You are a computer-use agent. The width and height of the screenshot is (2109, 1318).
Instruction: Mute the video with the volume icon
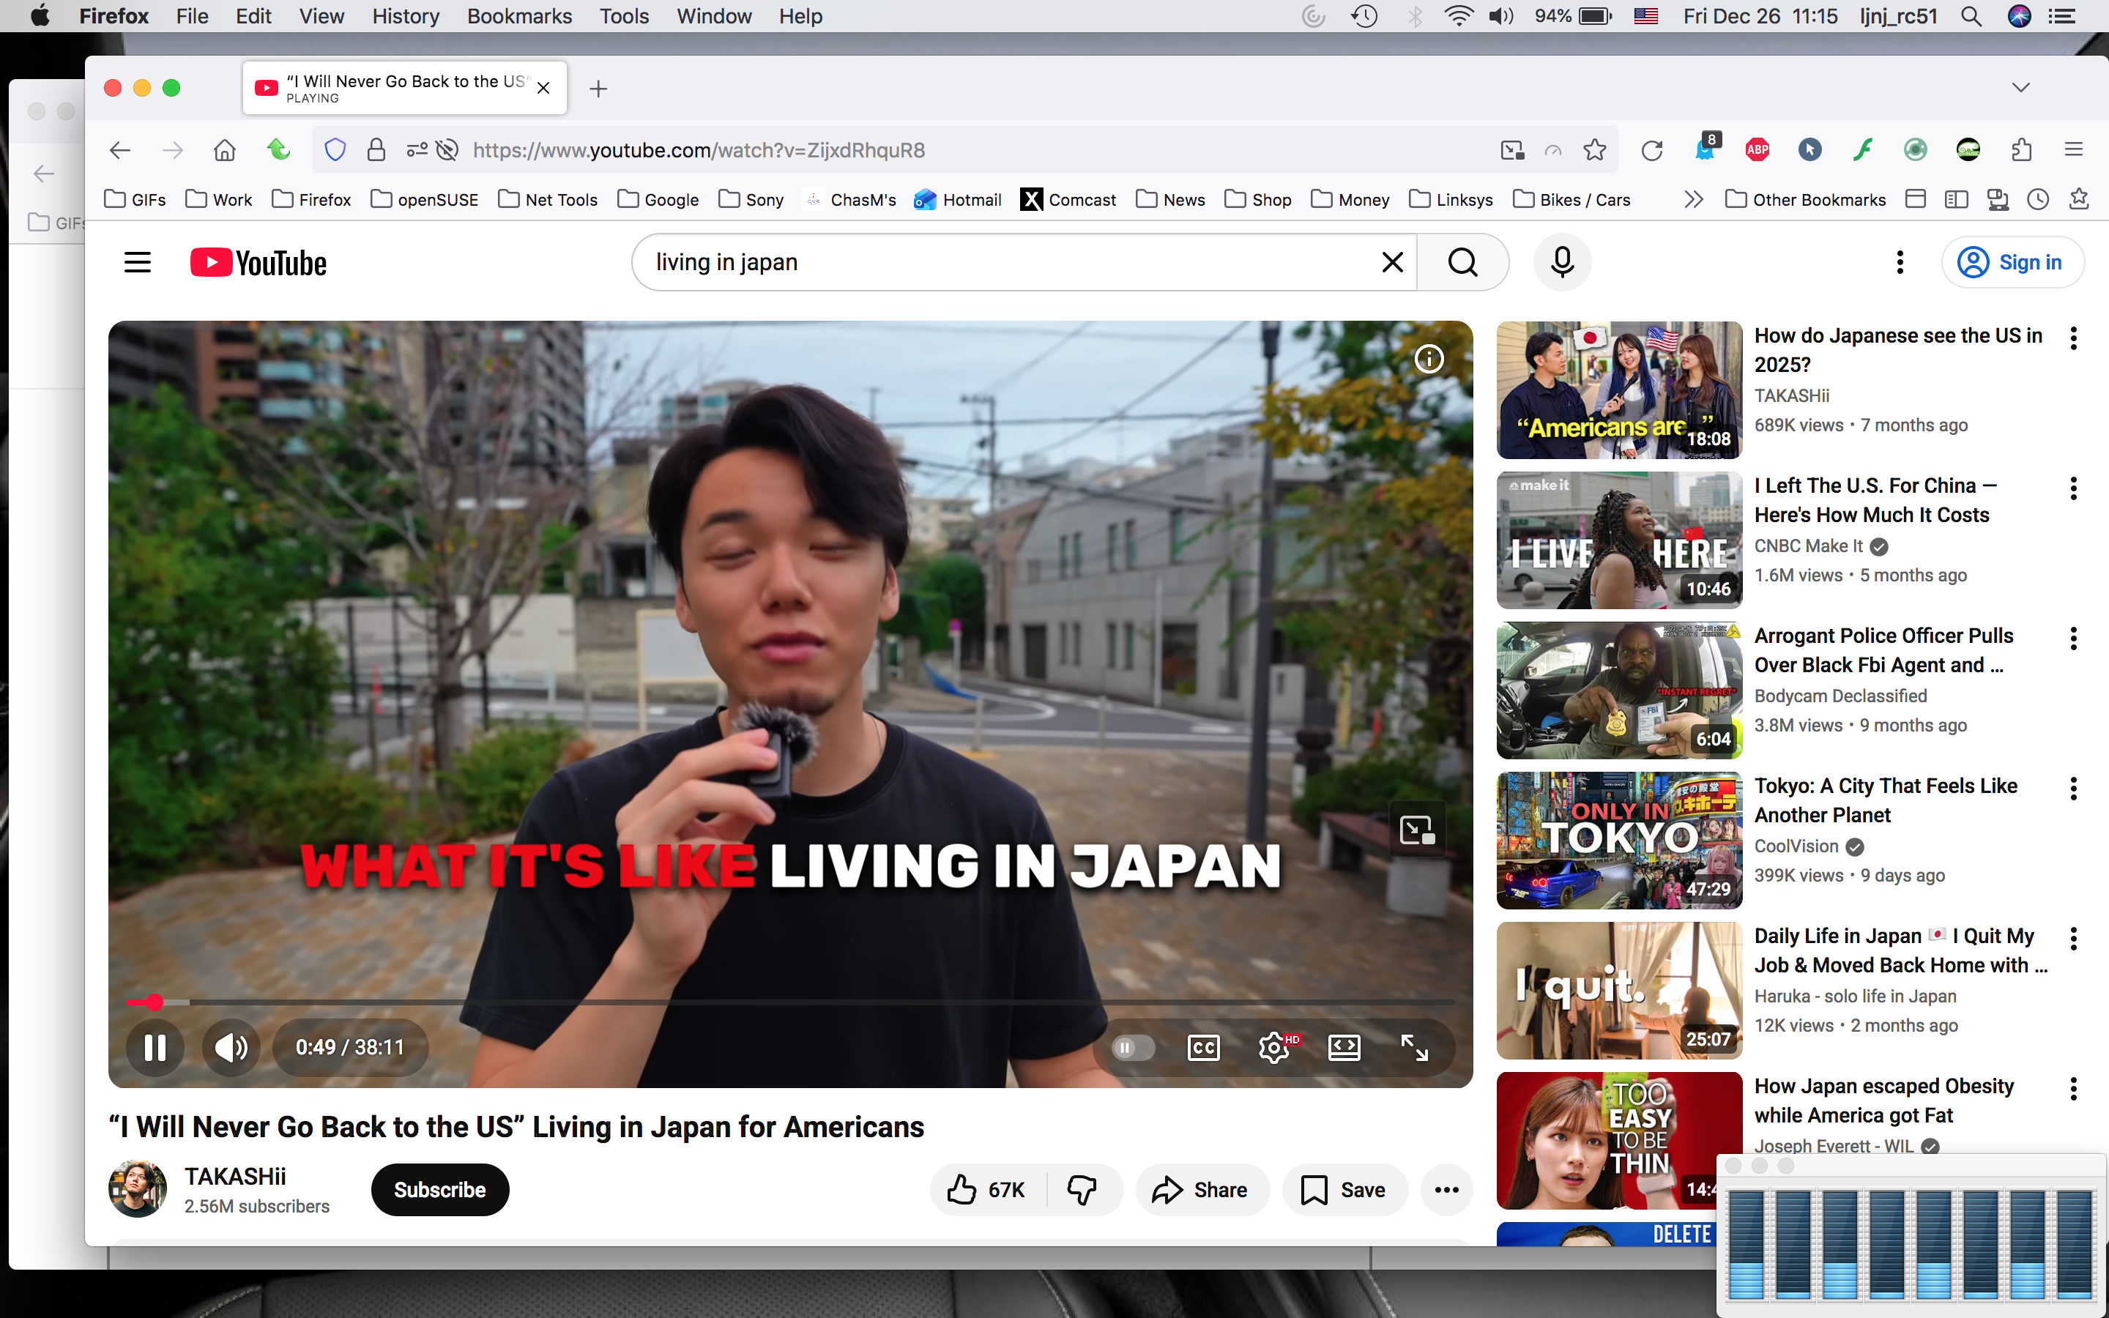tap(229, 1047)
